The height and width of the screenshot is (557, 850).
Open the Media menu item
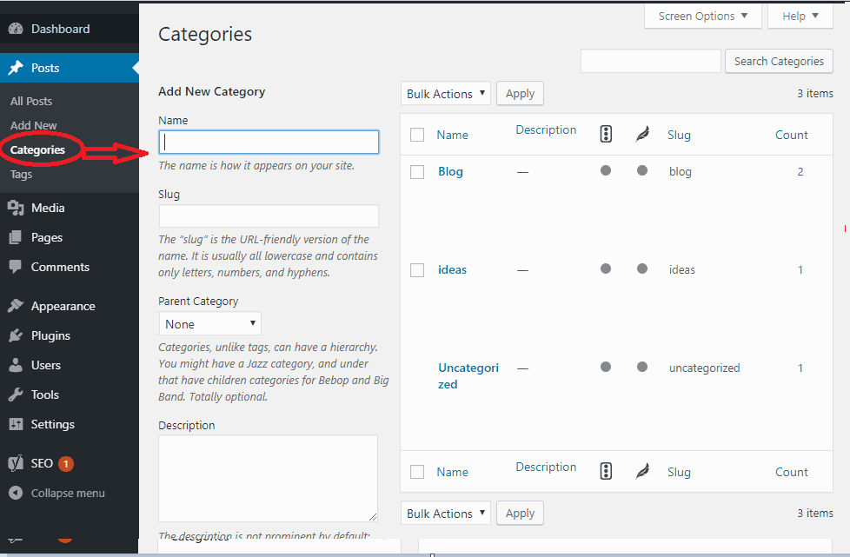point(70,208)
